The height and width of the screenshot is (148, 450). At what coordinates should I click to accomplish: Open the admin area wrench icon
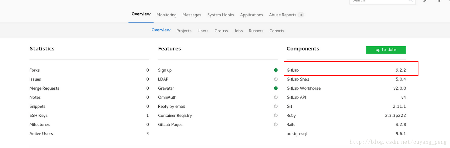(x=426, y=1)
